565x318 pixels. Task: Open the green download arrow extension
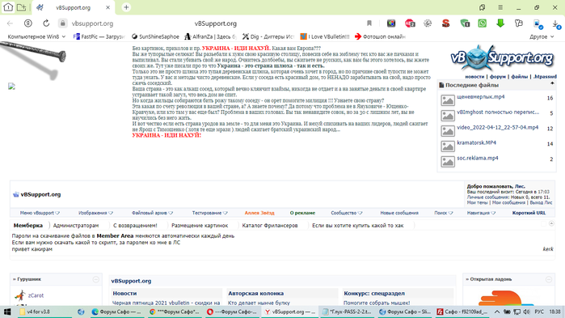pyautogui.click(x=500, y=23)
